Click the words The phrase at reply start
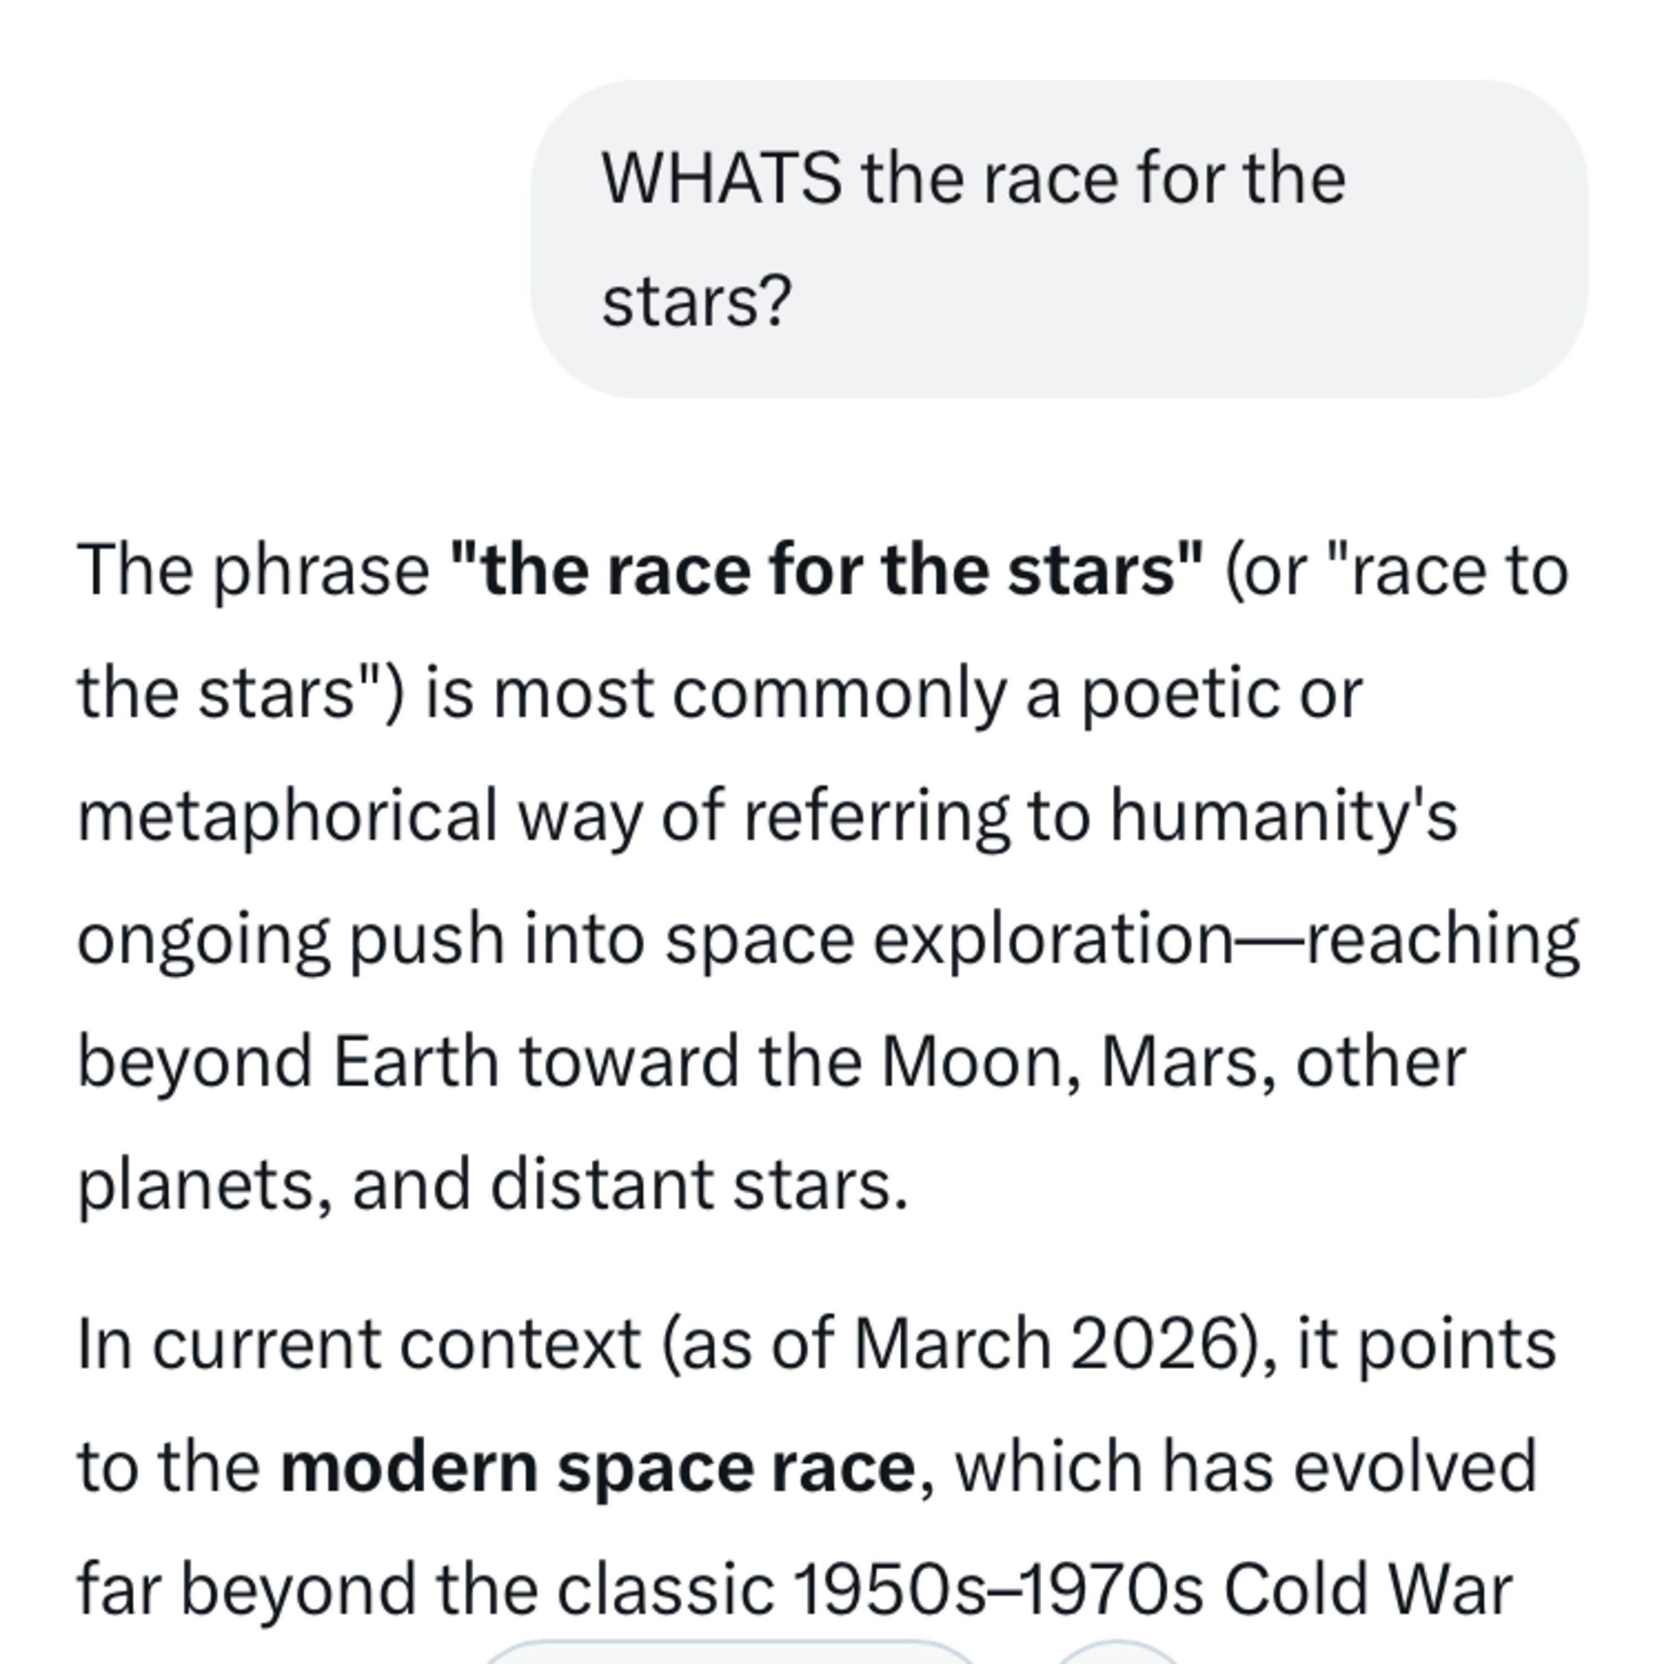The width and height of the screenshot is (1664, 1664). click(253, 570)
